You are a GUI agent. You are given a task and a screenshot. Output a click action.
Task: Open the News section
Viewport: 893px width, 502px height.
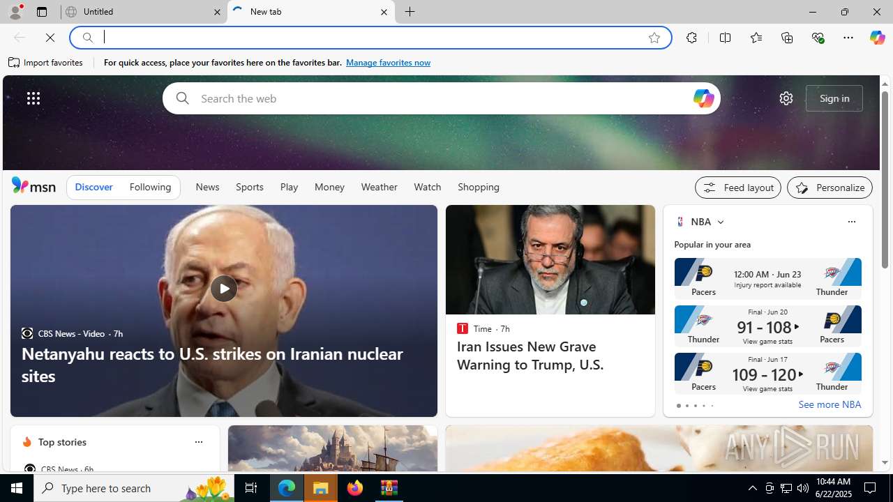click(207, 187)
